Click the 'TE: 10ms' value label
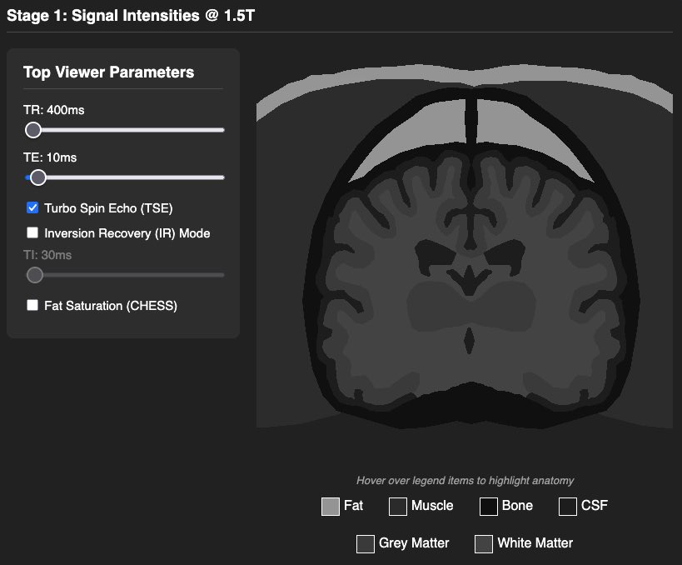This screenshot has width=682, height=565. pyautogui.click(x=50, y=157)
